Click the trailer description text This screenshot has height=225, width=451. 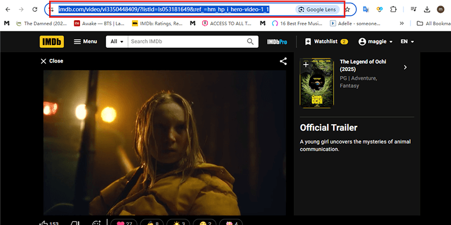[355, 146]
